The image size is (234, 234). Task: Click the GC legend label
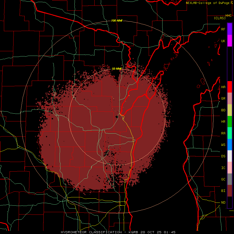click(x=223, y=179)
